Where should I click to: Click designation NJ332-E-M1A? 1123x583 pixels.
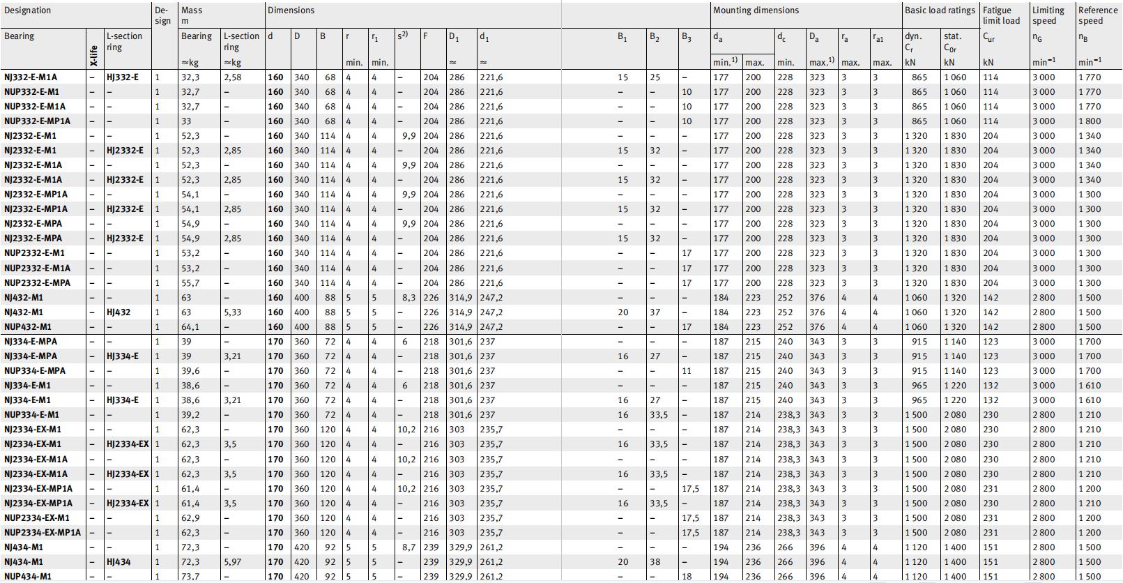[x=31, y=77]
